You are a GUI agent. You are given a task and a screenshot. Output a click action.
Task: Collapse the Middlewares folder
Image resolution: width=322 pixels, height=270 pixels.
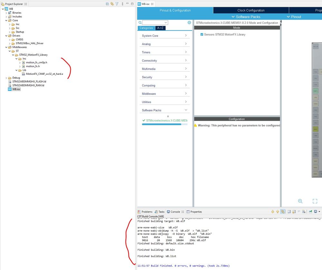[6, 47]
